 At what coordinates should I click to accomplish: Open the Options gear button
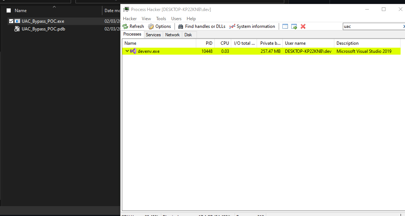(x=159, y=26)
